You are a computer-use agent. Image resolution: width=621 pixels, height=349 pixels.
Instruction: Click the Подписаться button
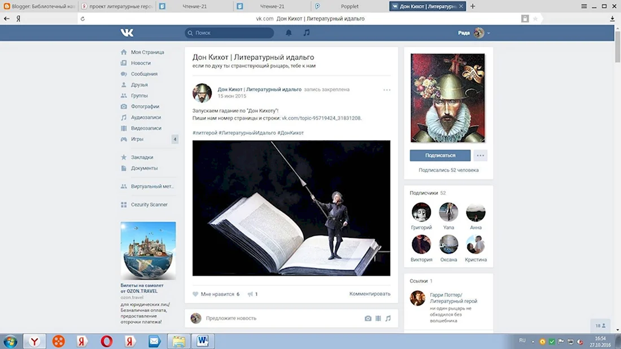click(x=440, y=156)
